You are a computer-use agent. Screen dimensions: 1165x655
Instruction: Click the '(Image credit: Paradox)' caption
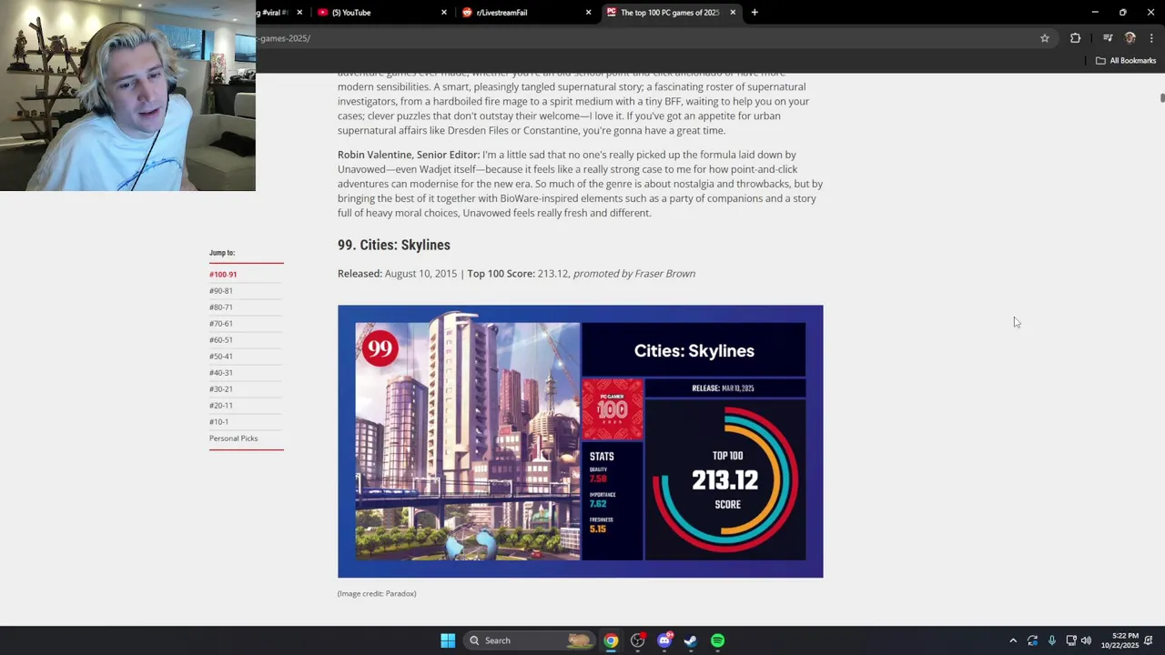(377, 593)
